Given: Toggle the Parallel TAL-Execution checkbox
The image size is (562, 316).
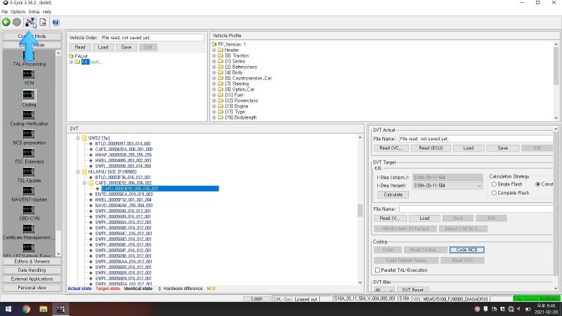Looking at the screenshot, I should 377,270.
